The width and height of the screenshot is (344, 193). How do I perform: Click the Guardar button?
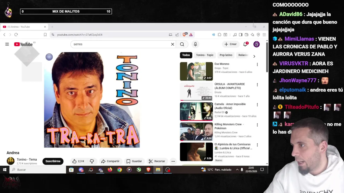pos(134,161)
